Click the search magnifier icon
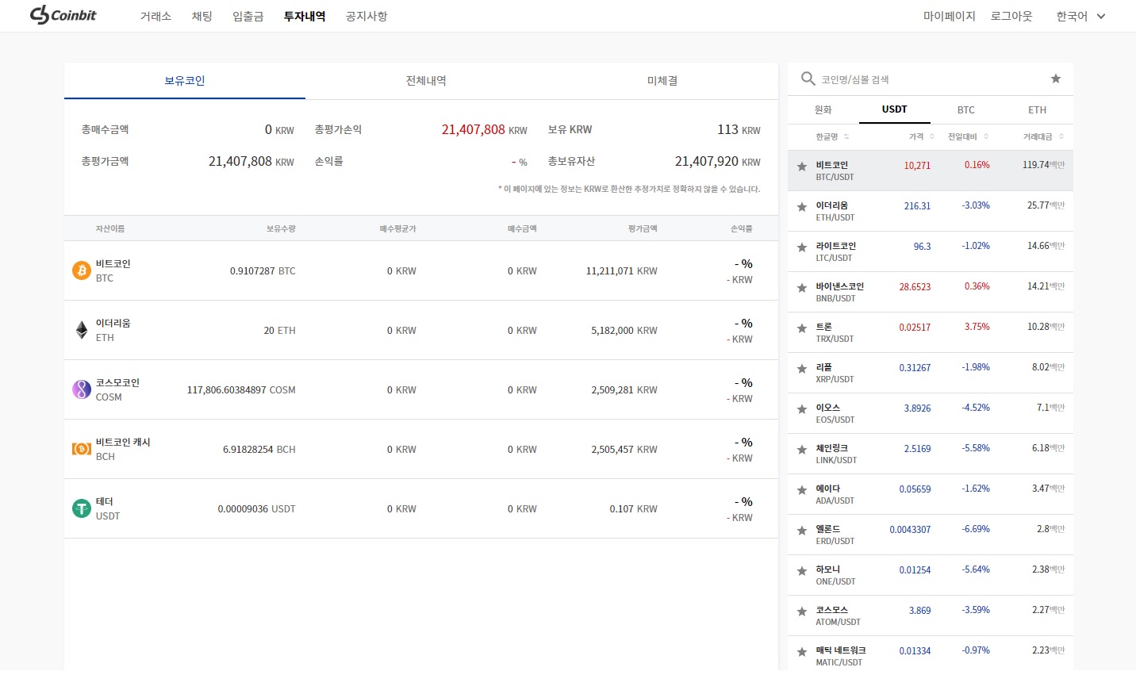Viewport: 1136px width, 694px height. click(808, 79)
